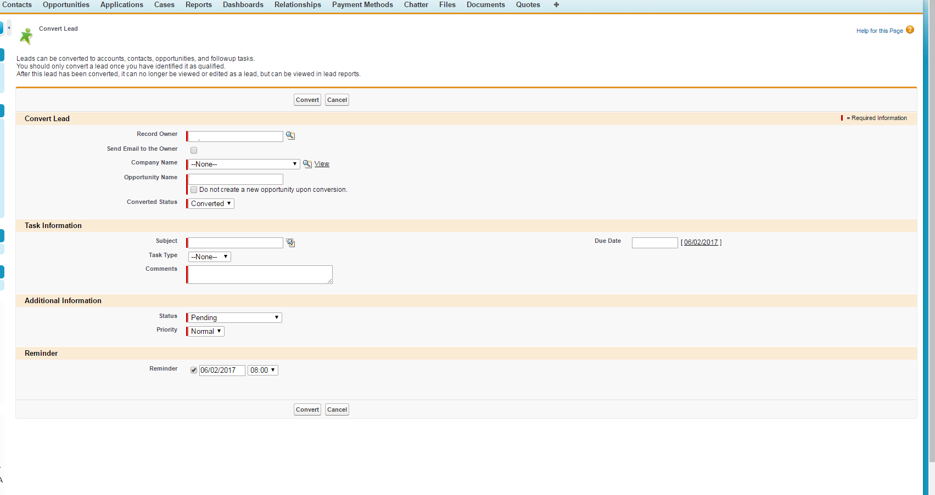The image size is (935, 495).
Task: Open the Company Name account lookup icon
Action: point(307,164)
